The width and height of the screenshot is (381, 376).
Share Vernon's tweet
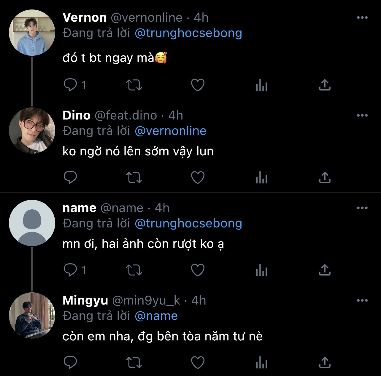click(325, 85)
